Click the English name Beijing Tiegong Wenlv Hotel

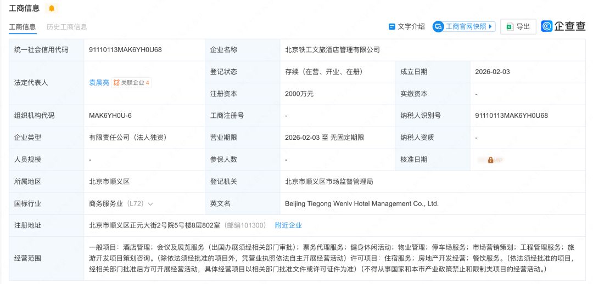[361, 203]
